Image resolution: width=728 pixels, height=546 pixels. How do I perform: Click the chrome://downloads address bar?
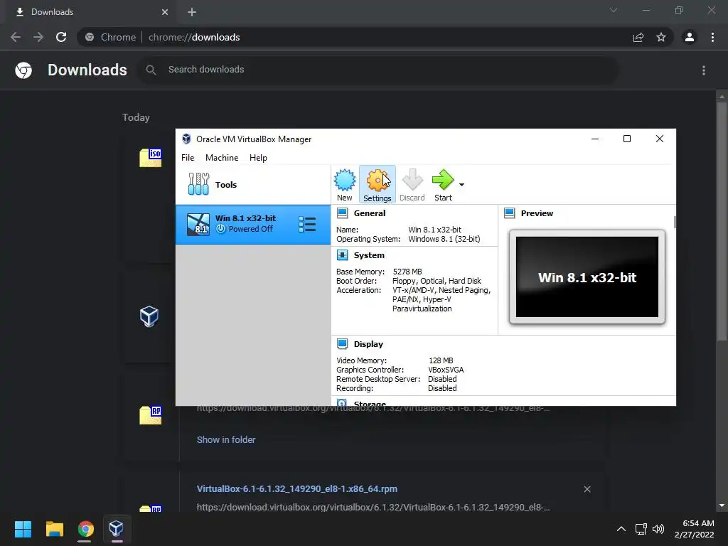point(353,37)
